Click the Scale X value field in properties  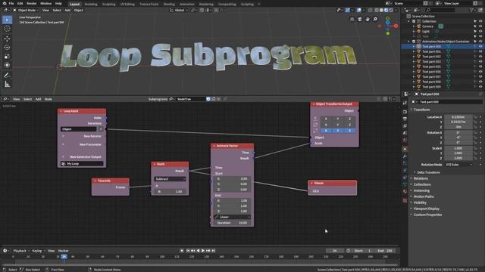[458, 148]
